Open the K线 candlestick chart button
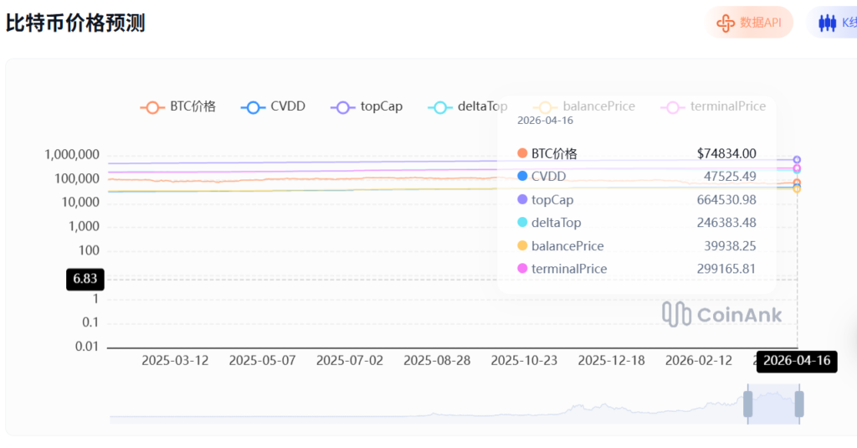Image resolution: width=857 pixels, height=448 pixels. [827, 23]
